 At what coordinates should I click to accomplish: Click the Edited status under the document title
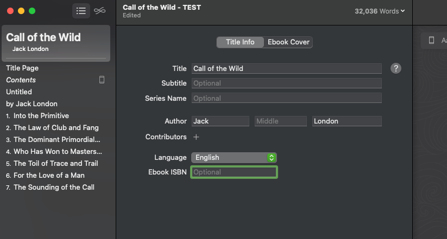[x=131, y=15]
